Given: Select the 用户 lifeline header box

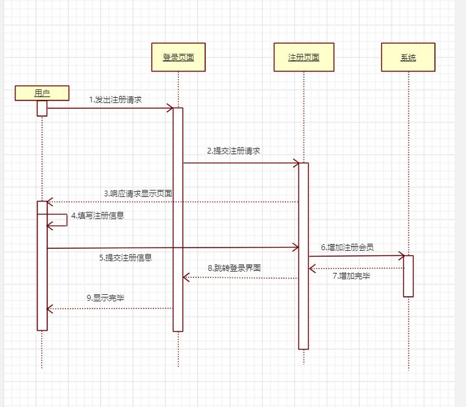Looking at the screenshot, I should pyautogui.click(x=42, y=93).
